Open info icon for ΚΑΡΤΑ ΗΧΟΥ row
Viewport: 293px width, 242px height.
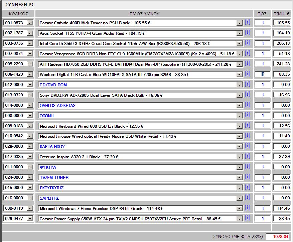(248, 146)
